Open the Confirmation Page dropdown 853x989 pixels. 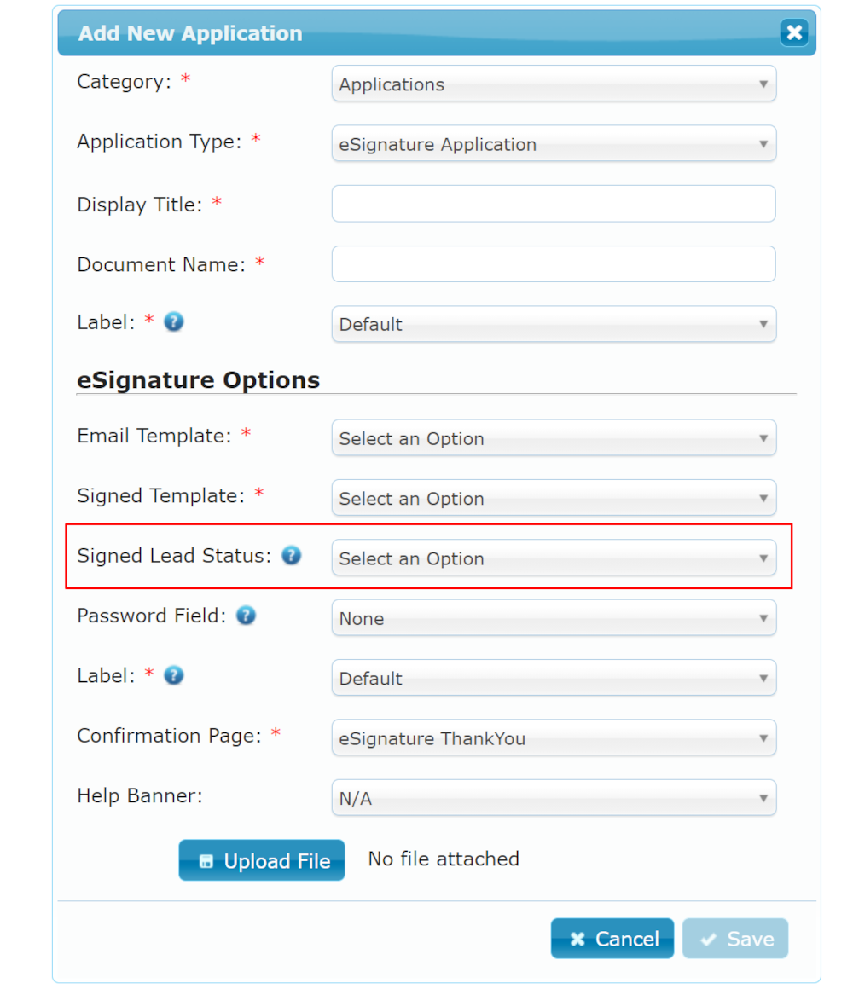coord(554,737)
